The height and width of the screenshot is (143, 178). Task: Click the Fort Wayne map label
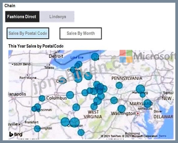click(x=28, y=78)
